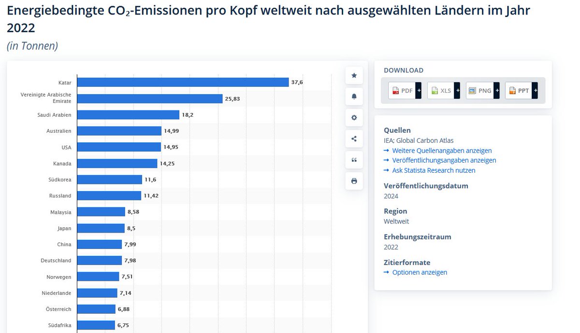Click the value label 11,42
This screenshot has width=580, height=333.
tap(151, 195)
